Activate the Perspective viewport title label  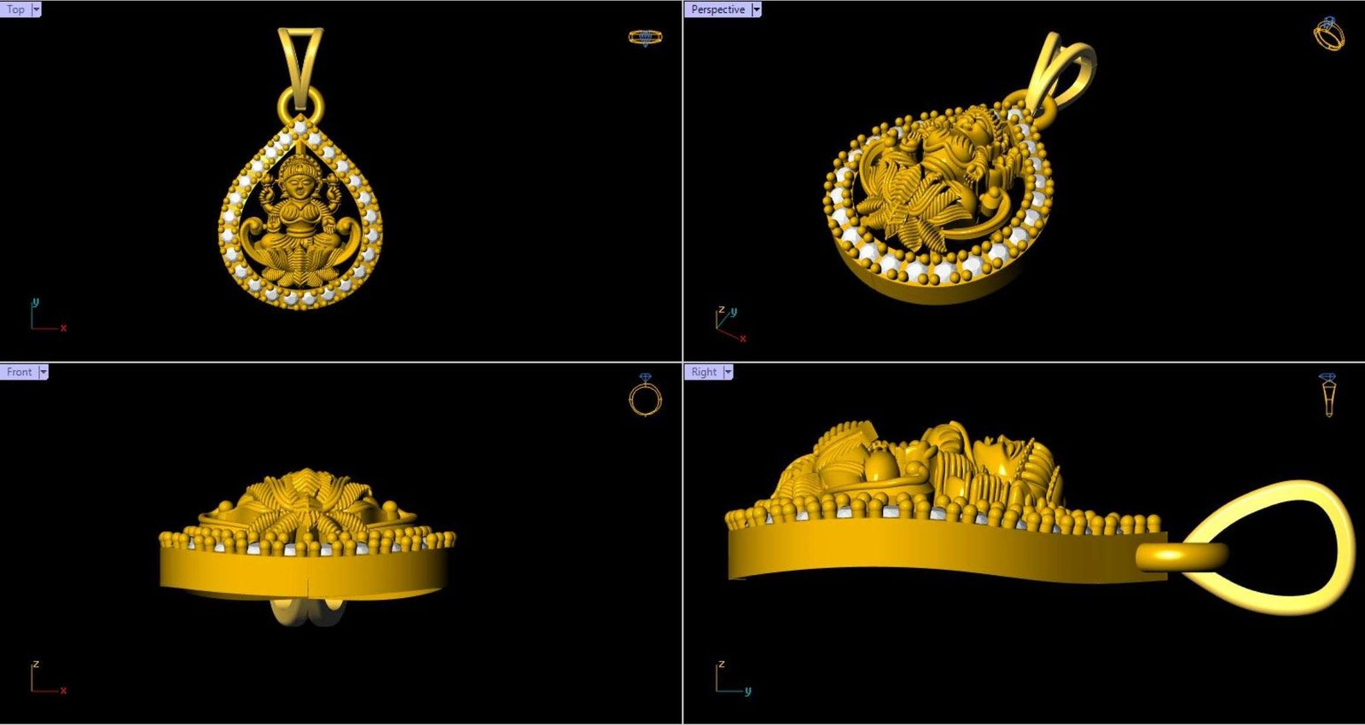[717, 9]
